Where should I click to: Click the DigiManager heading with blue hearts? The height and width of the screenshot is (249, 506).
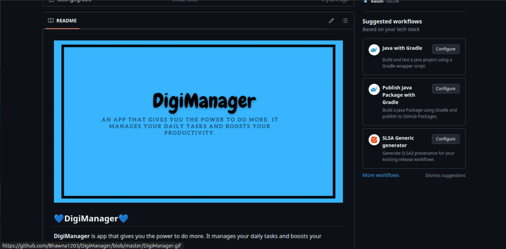tap(91, 218)
